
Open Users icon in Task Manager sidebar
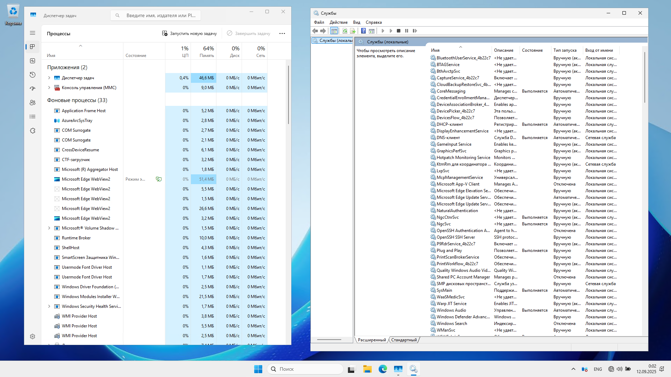33,103
